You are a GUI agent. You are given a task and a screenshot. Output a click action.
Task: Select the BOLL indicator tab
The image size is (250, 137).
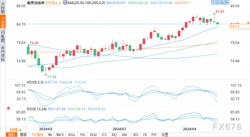coord(72,135)
